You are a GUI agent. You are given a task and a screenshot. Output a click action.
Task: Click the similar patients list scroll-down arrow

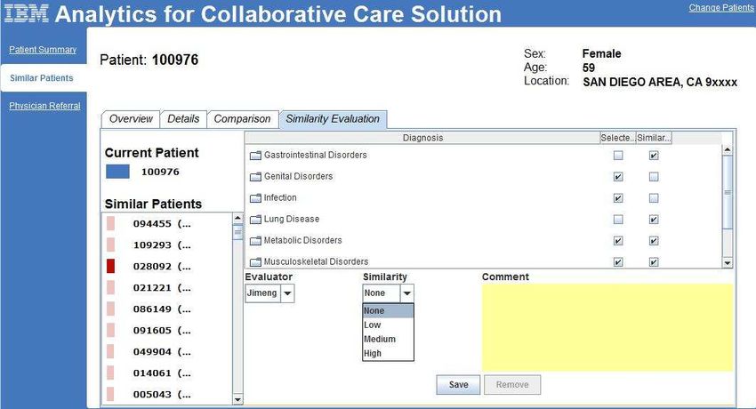coord(237,399)
